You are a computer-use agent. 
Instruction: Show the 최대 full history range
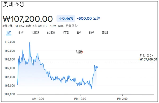coord(105,33)
